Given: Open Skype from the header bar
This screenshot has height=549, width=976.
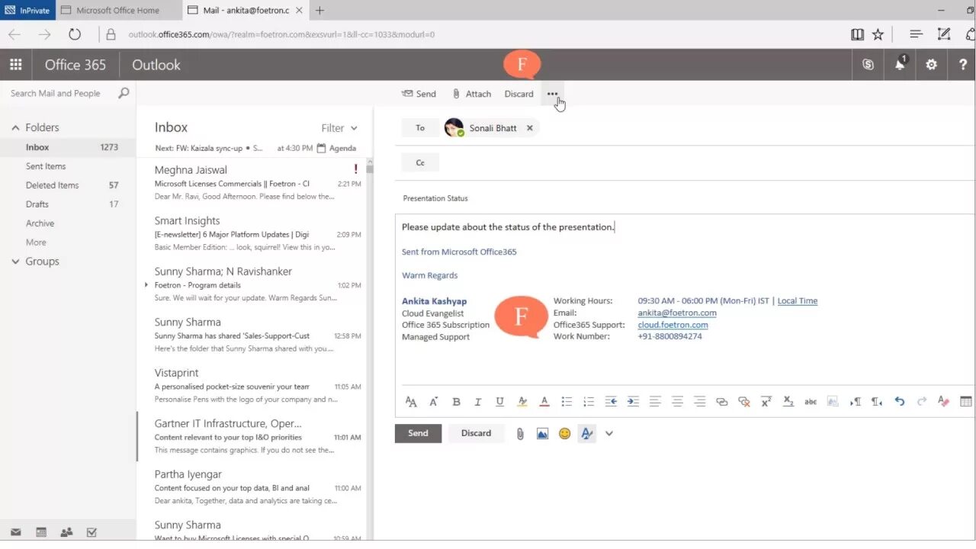Looking at the screenshot, I should (868, 65).
